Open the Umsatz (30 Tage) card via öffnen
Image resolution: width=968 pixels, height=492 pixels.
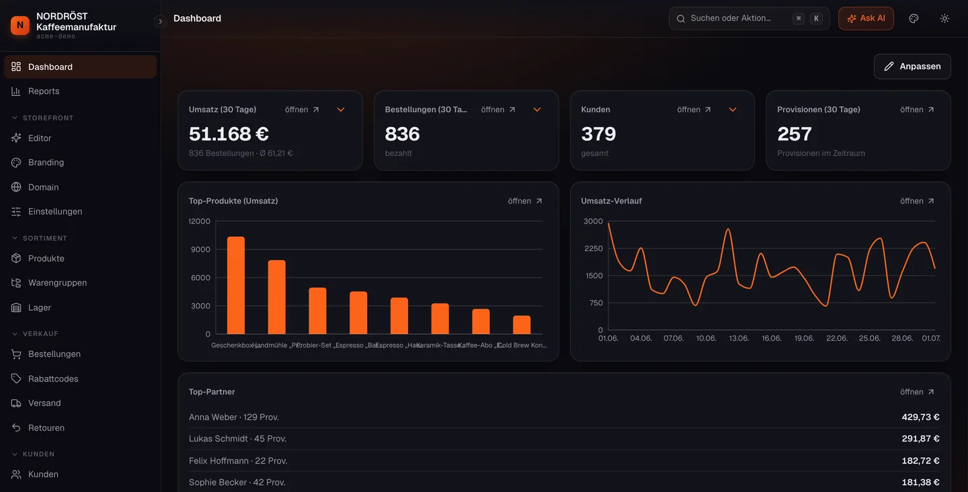[302, 110]
